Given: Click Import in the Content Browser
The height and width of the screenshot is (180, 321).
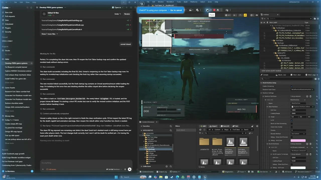Looking at the screenshot, I should 213,126.
